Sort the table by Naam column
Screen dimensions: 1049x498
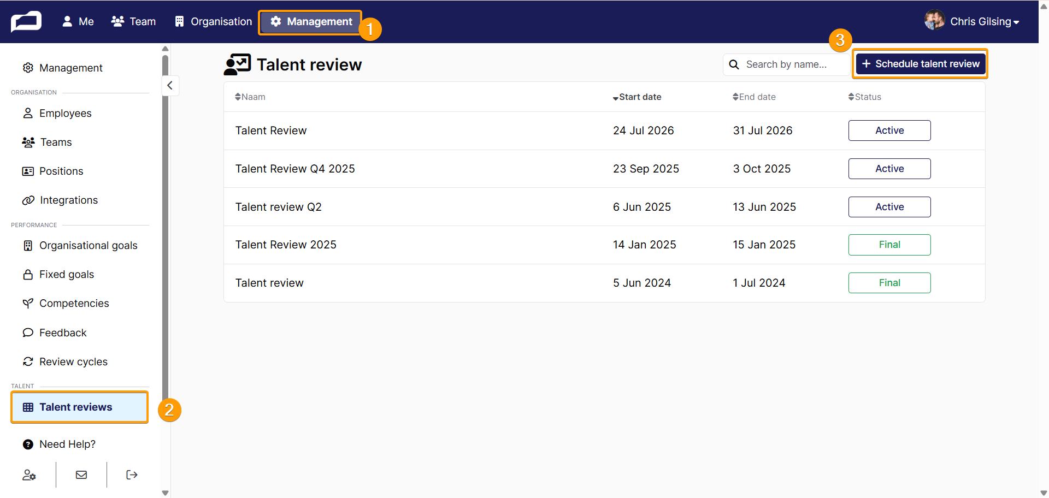click(x=250, y=97)
